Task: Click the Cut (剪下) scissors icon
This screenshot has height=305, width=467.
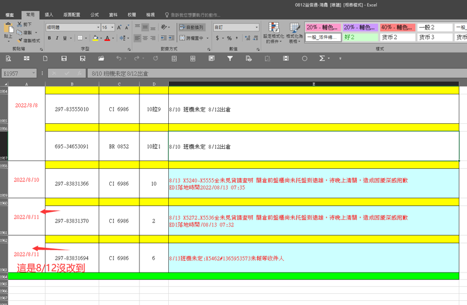Action: (19, 24)
